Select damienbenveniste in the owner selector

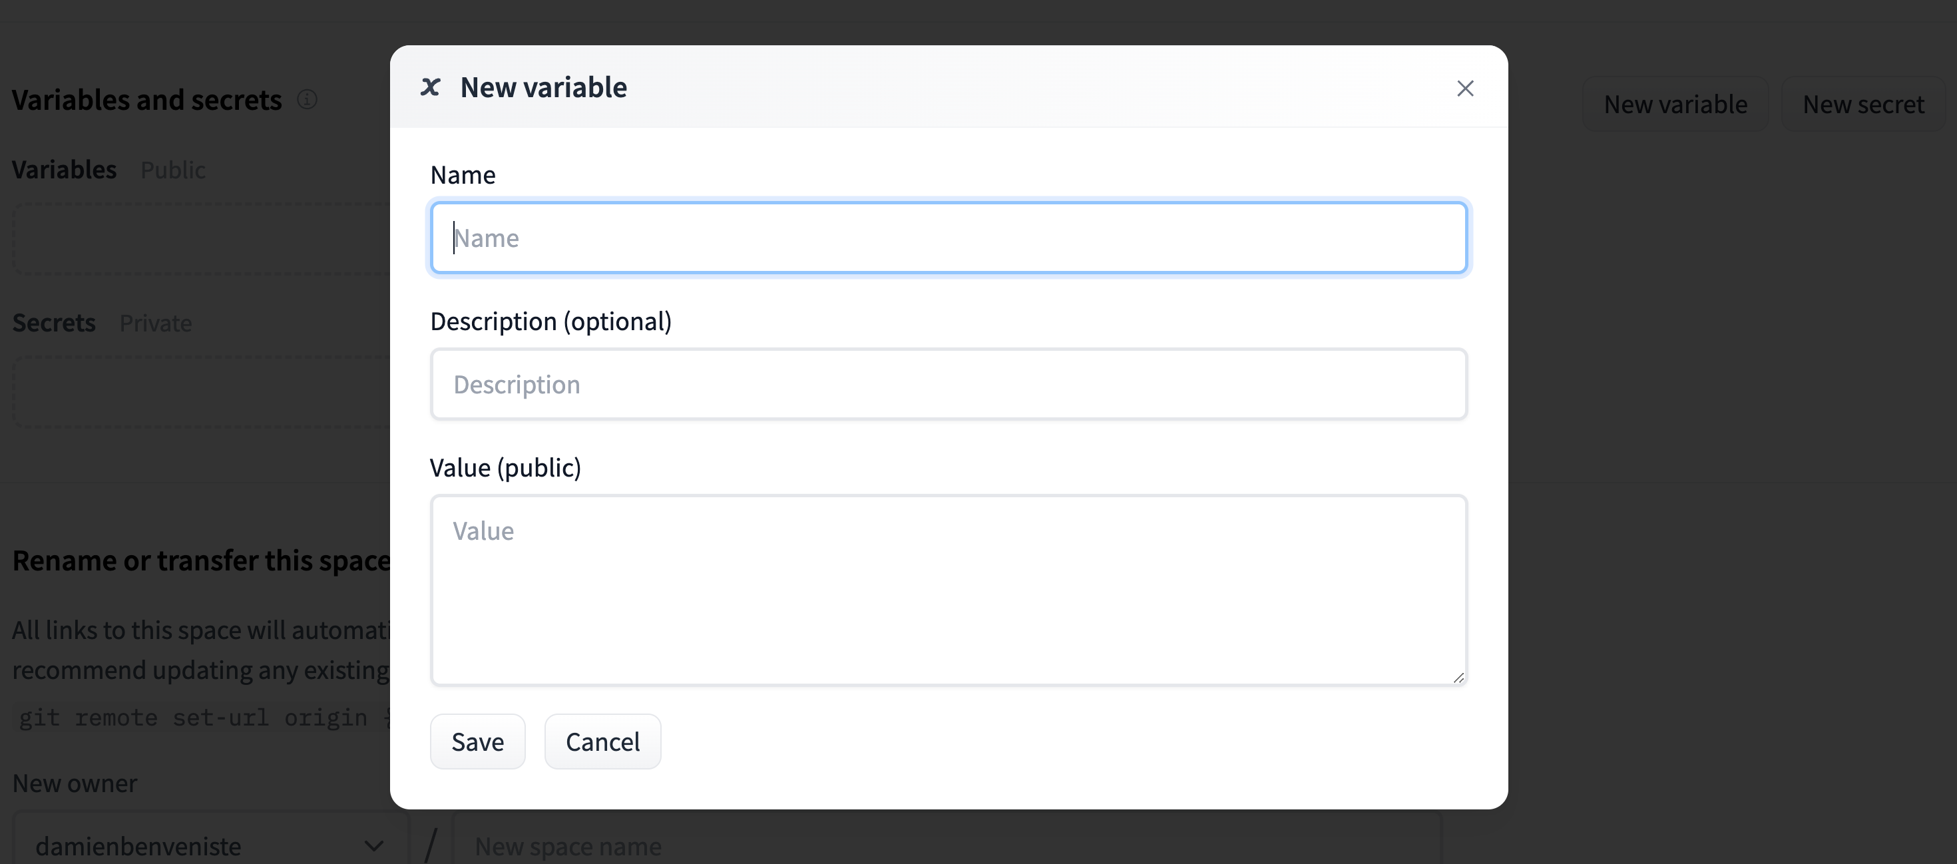point(139,845)
